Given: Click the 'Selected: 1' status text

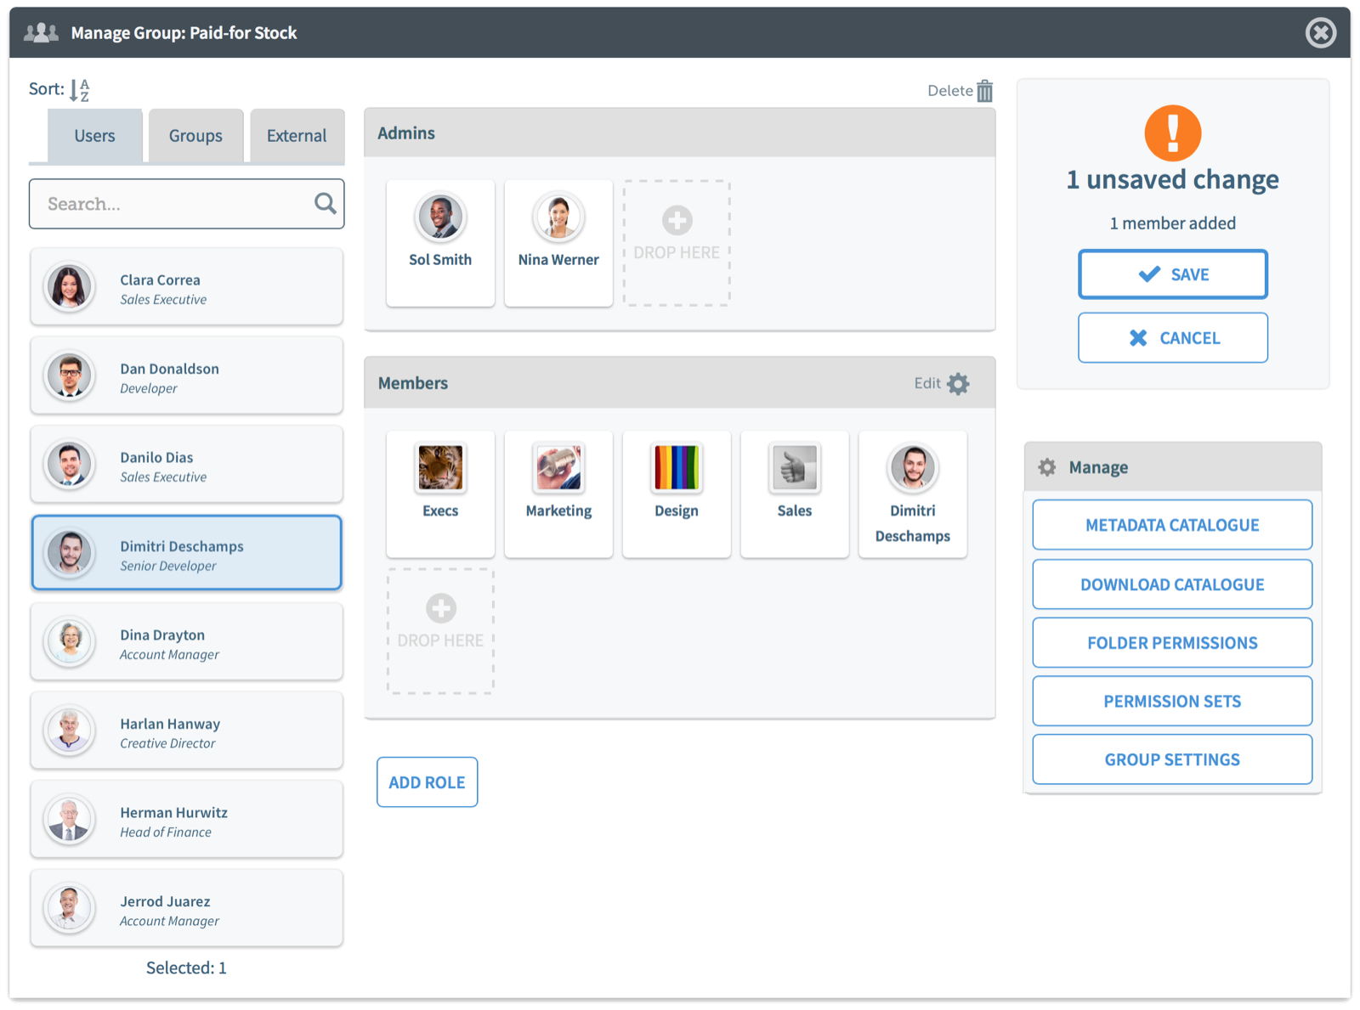Looking at the screenshot, I should [186, 968].
